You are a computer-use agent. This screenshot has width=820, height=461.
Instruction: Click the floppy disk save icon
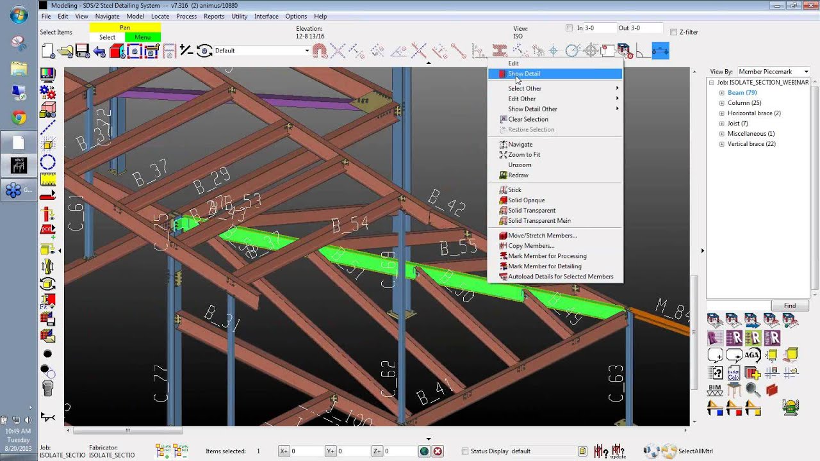[83, 51]
